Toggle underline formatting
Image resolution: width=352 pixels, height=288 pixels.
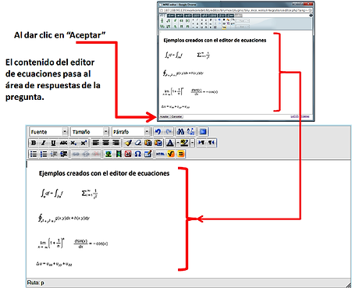click(53, 143)
